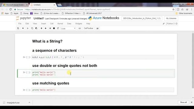Bookmark this page with star icon
194x109 pixels.
click(173, 9)
